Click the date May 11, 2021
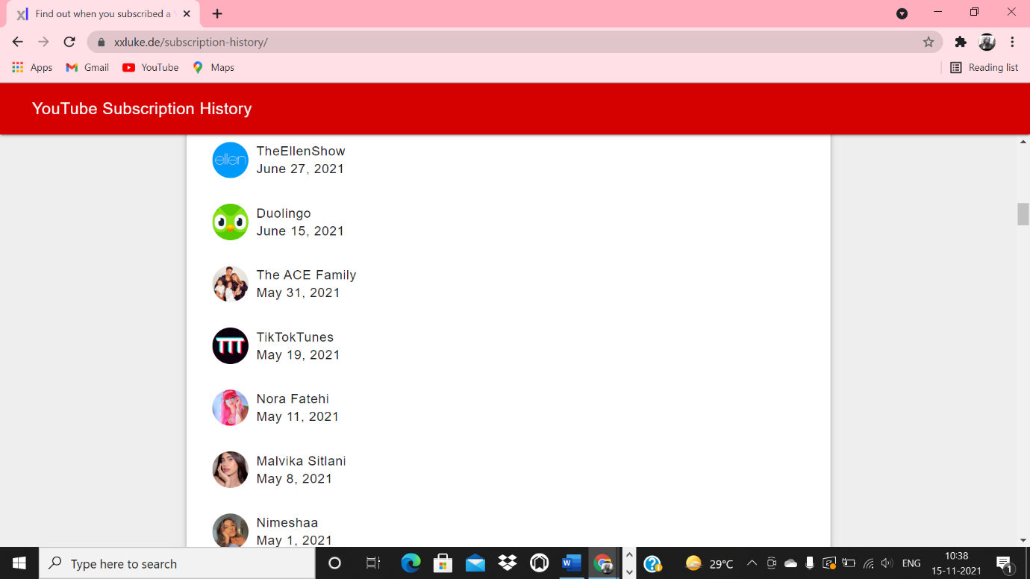Screen dimensions: 1030x579 tap(297, 416)
